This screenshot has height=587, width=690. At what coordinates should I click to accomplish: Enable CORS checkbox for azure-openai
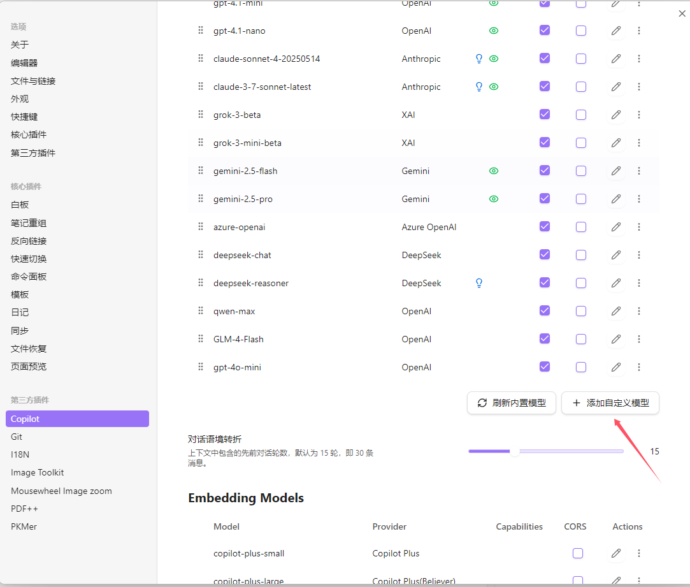(581, 227)
